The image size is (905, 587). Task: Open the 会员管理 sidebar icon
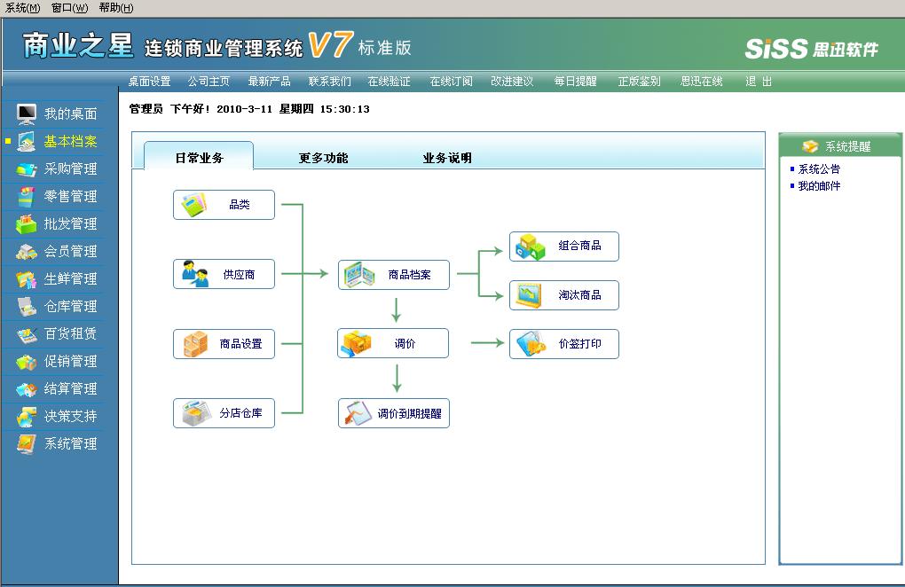tap(27, 251)
